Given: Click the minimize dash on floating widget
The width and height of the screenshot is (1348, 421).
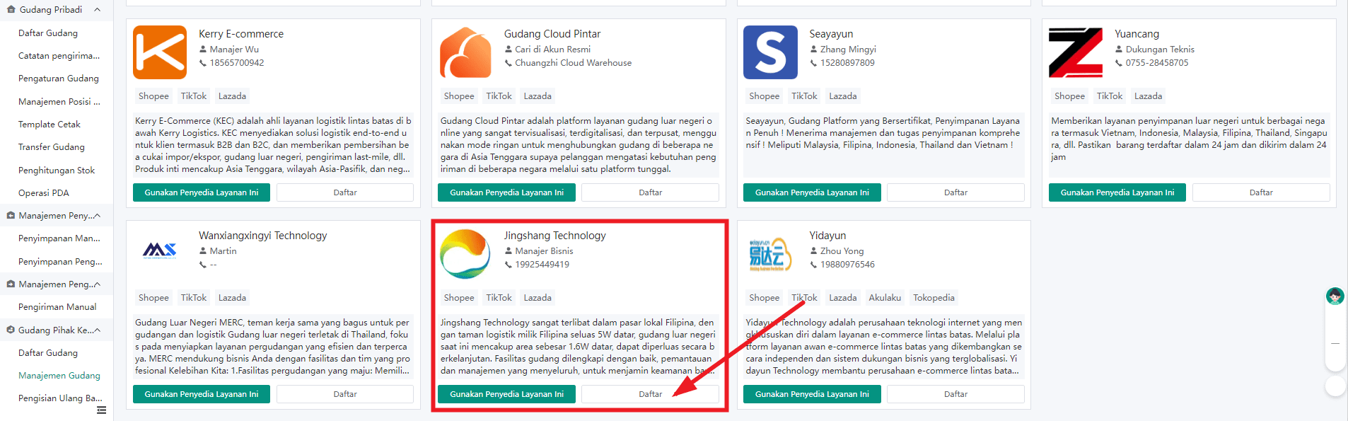Looking at the screenshot, I should 1335,343.
